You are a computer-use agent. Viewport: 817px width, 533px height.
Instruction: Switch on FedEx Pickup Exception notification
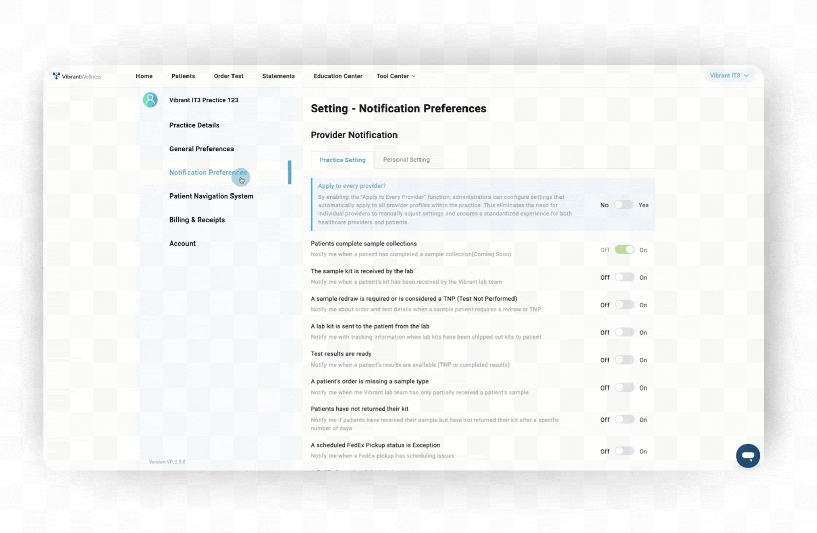pos(624,451)
